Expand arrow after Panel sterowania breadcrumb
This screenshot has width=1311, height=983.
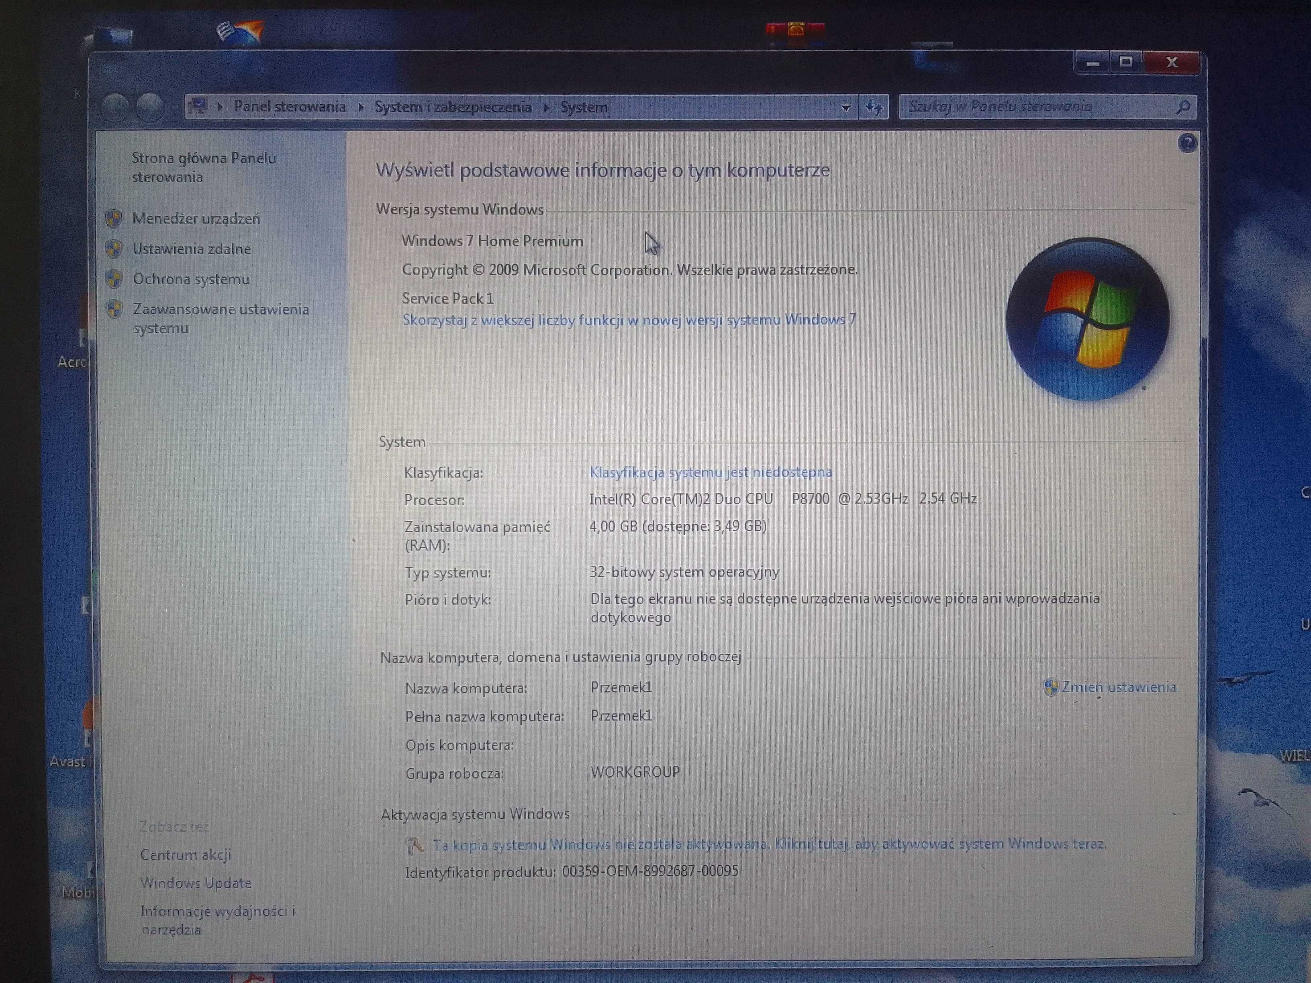(x=360, y=108)
